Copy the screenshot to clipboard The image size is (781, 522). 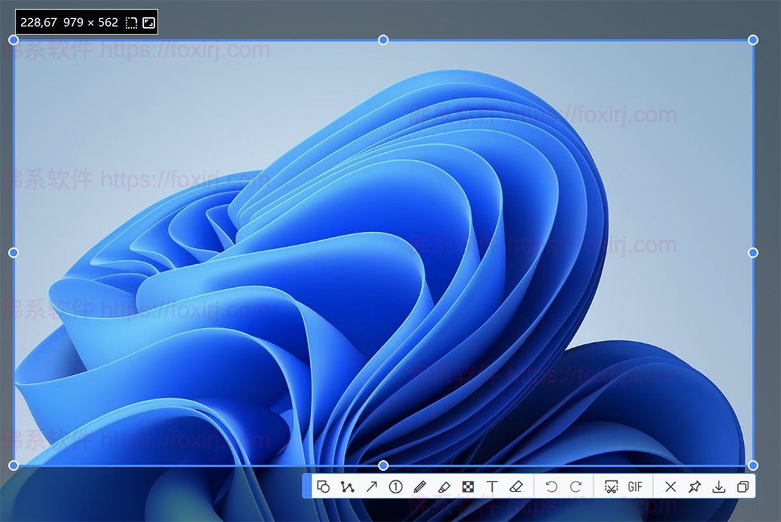[x=742, y=486]
